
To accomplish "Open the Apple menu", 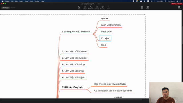I will (3, 1).
